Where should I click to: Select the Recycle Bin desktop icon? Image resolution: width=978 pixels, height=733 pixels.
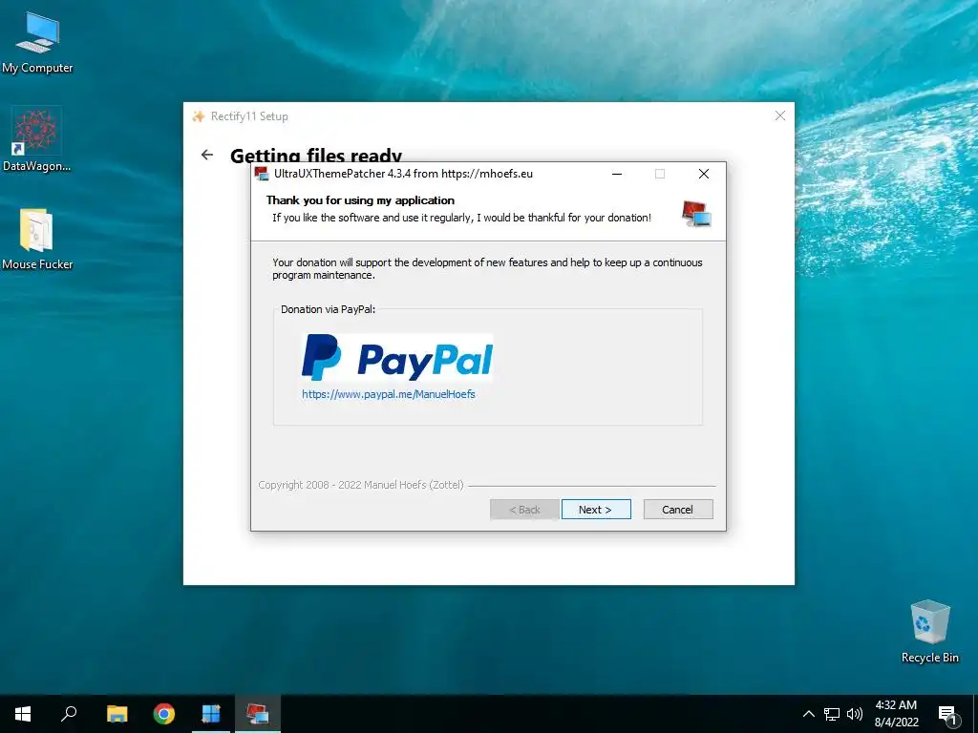(x=929, y=632)
